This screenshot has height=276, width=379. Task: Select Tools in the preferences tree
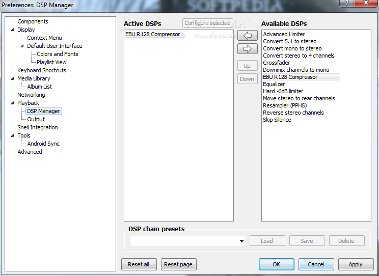(x=23, y=135)
